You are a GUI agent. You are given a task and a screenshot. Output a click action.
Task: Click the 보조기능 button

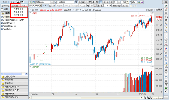pos(117,6)
